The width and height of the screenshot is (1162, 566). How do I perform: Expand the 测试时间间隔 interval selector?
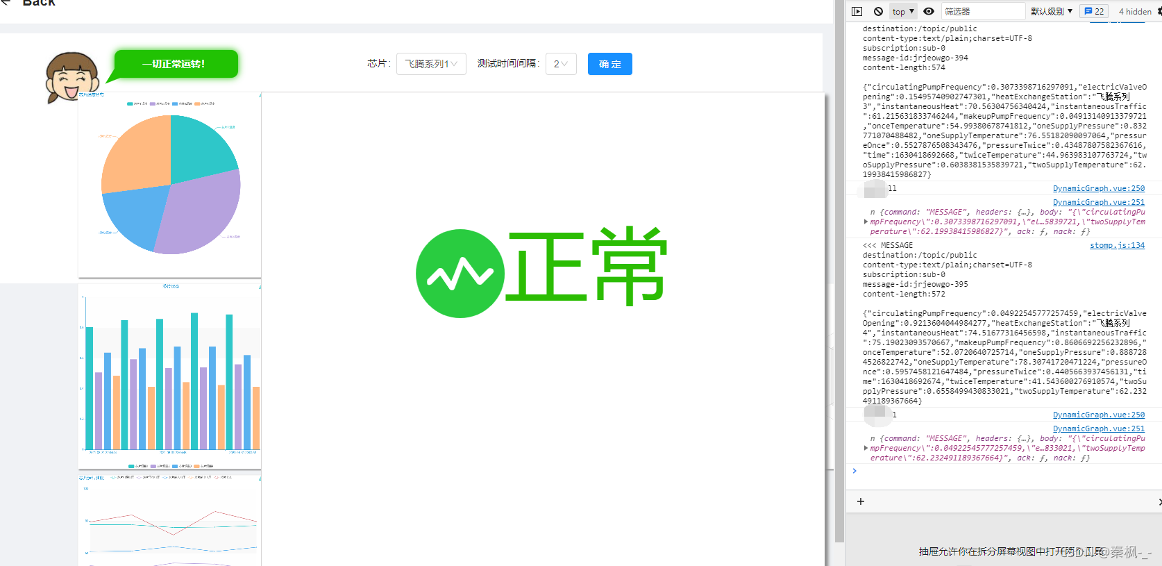[x=561, y=64]
